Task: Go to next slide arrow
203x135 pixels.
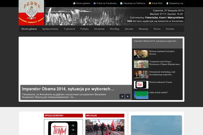Action: pyautogui.click(x=128, y=96)
